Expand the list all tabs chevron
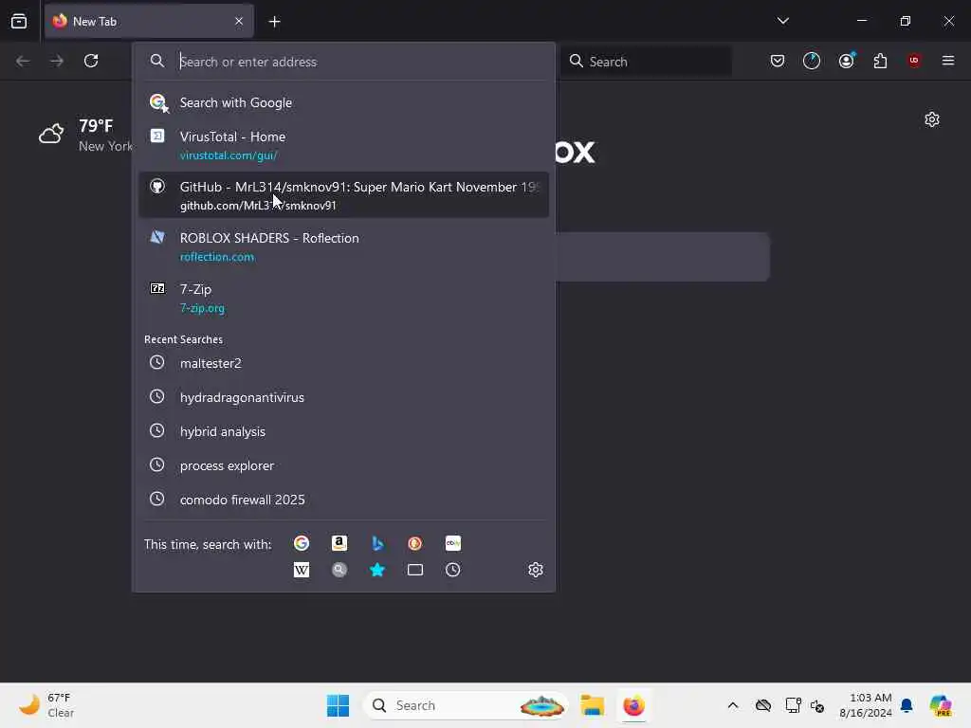This screenshot has width=971, height=728. 782,21
